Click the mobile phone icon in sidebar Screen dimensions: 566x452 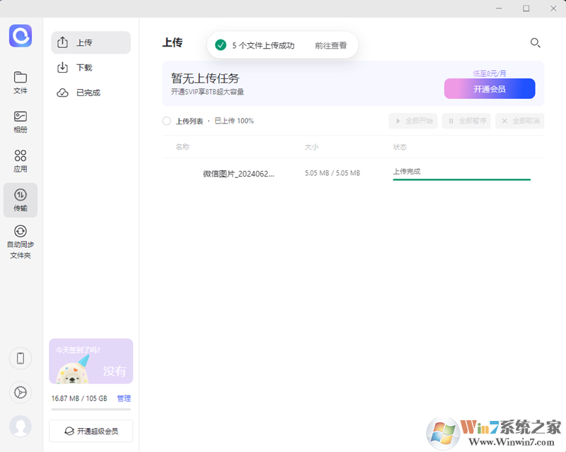tap(21, 358)
